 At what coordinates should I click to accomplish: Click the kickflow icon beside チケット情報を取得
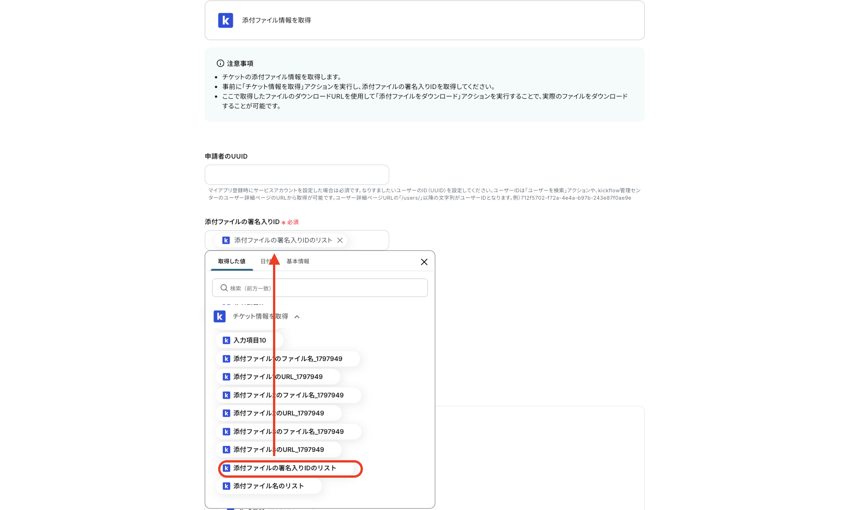pos(219,316)
